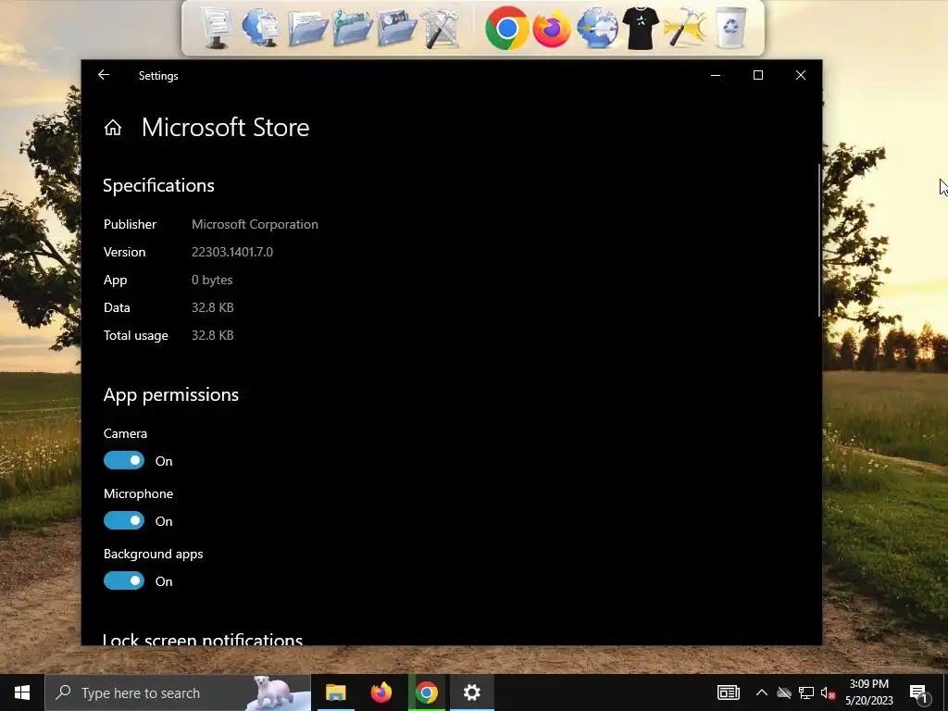948x711 pixels.
Task: Click the version number 22303.1401.7.0
Action: point(232,252)
